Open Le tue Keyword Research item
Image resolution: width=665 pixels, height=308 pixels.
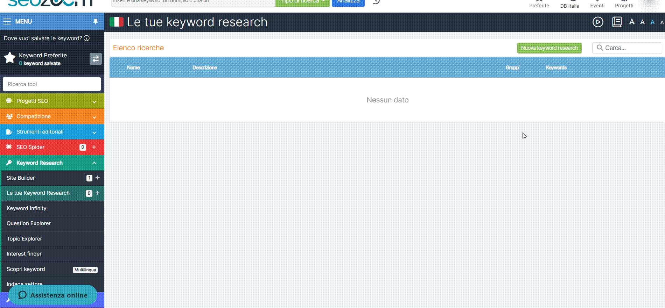[x=38, y=193]
